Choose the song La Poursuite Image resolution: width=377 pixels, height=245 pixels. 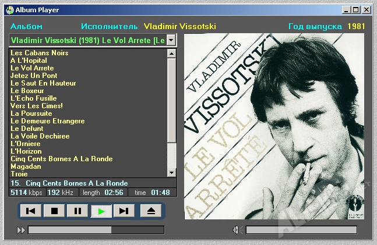point(31,113)
